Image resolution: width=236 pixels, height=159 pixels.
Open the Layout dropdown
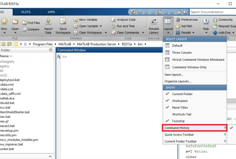pyautogui.click(x=168, y=26)
